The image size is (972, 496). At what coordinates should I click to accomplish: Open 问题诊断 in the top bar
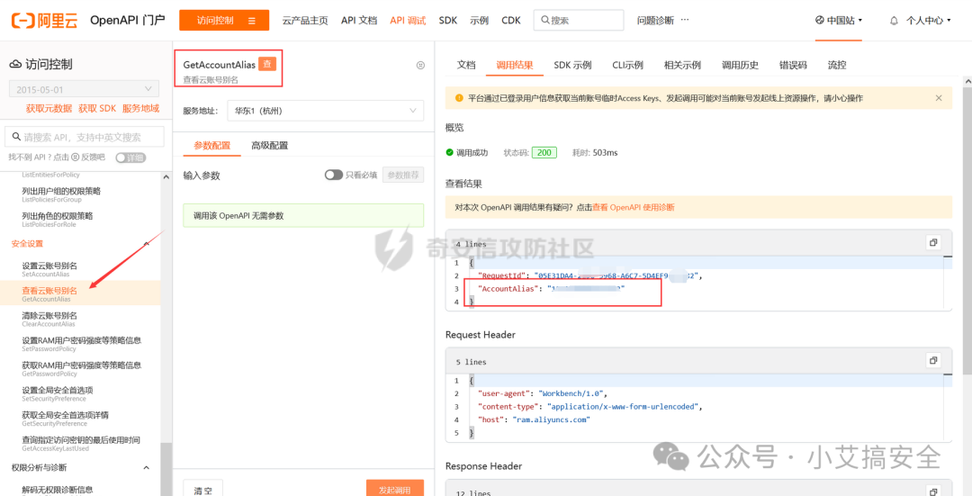(x=655, y=21)
